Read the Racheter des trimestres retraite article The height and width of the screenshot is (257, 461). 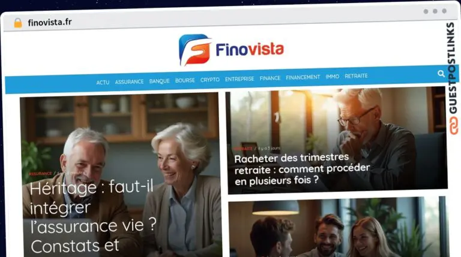(x=302, y=170)
